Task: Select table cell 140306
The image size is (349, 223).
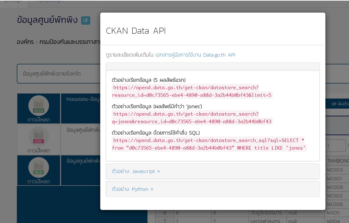Action: 334,204
